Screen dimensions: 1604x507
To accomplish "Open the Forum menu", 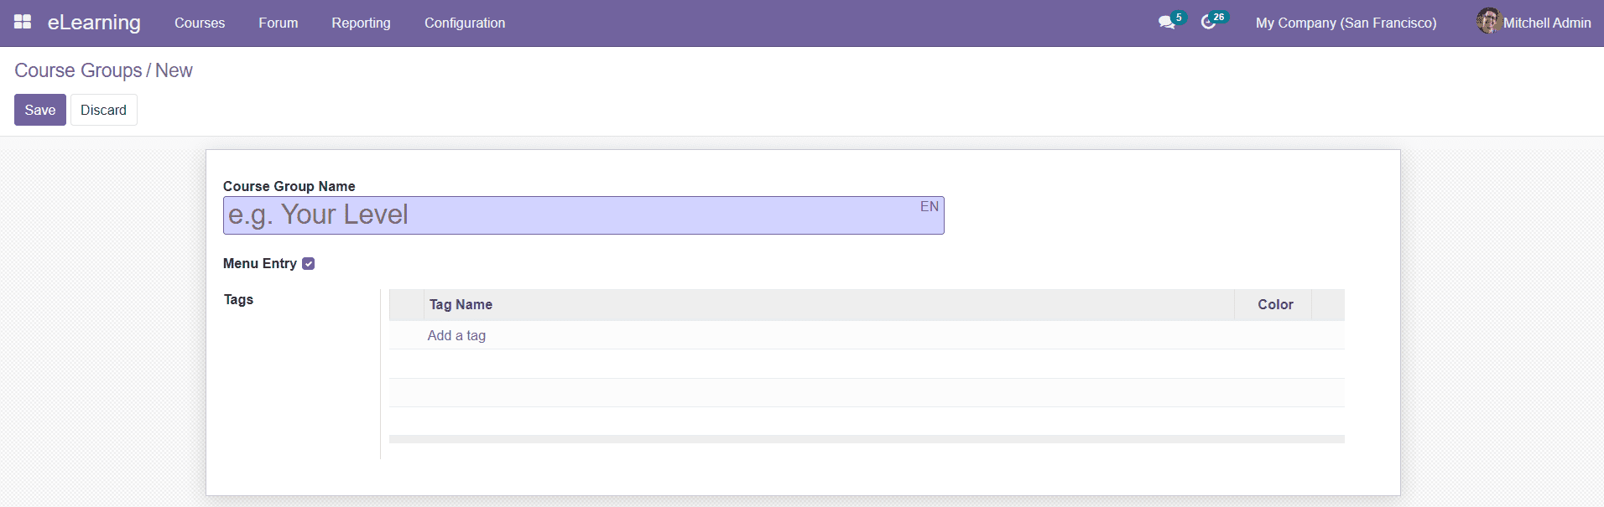I will [278, 23].
